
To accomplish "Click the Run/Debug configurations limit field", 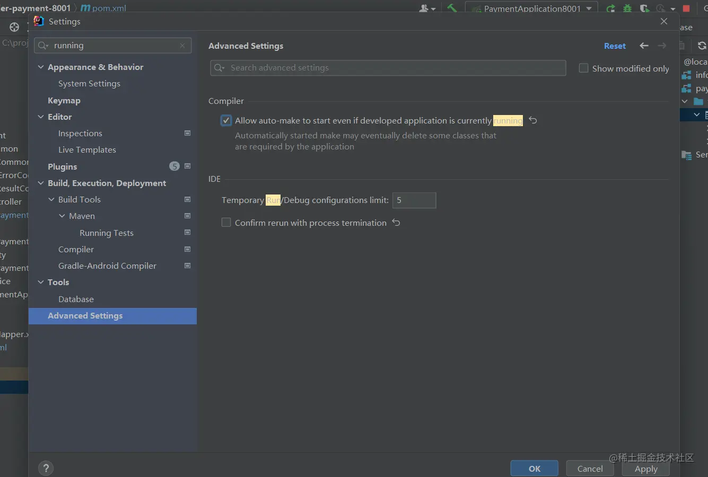I will (414, 200).
